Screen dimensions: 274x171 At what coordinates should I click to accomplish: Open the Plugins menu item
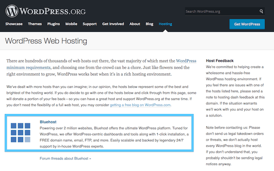pos(54,24)
